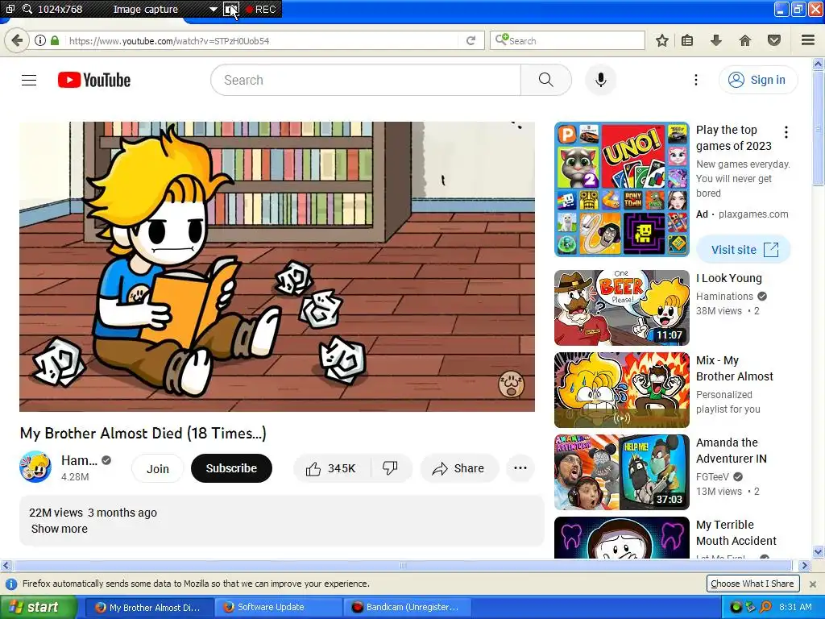Select My Brother Almost Died taskbar item
The height and width of the screenshot is (619, 825).
[x=149, y=607]
